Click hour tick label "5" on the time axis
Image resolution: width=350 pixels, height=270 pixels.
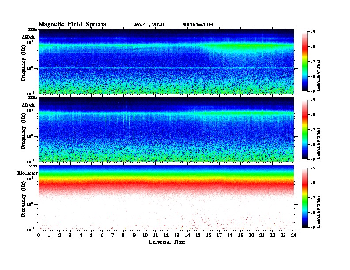click(x=91, y=235)
